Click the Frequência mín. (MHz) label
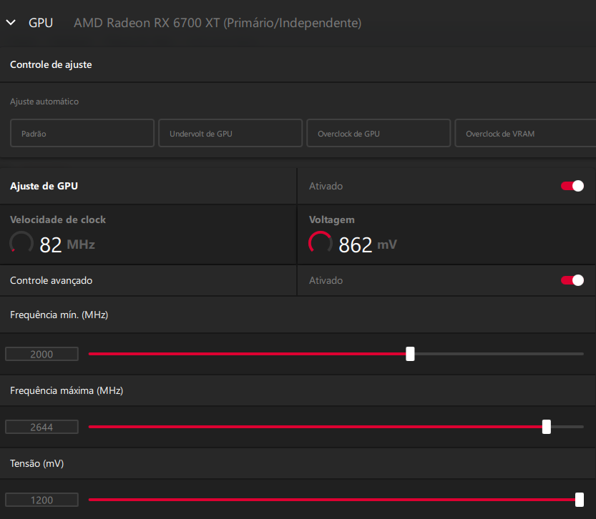The image size is (596, 519). click(x=59, y=315)
